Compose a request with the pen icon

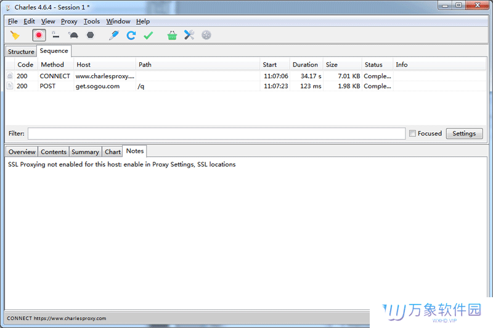tap(114, 35)
